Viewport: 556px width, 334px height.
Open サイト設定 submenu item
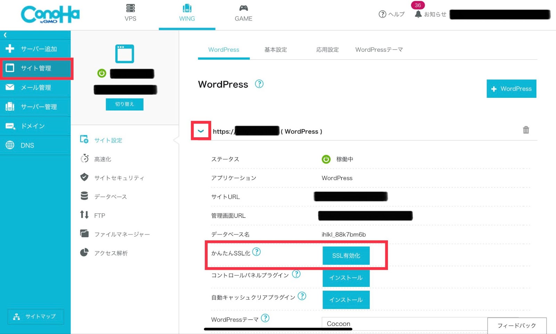[108, 140]
